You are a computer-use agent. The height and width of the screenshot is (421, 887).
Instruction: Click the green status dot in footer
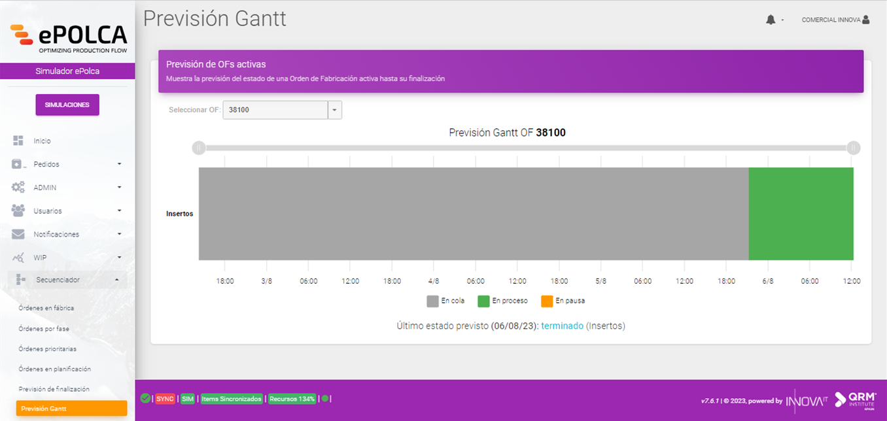click(324, 398)
